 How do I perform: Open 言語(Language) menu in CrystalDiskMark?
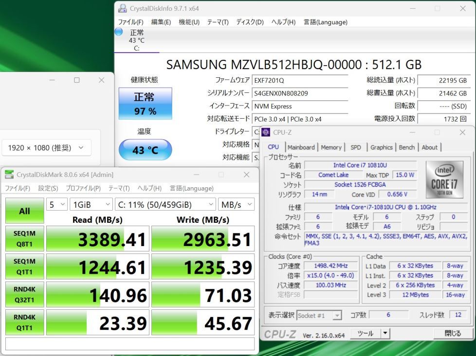tap(192, 188)
